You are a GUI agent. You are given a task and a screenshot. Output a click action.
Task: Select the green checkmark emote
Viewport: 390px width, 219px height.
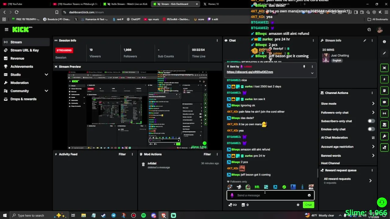click(x=284, y=187)
